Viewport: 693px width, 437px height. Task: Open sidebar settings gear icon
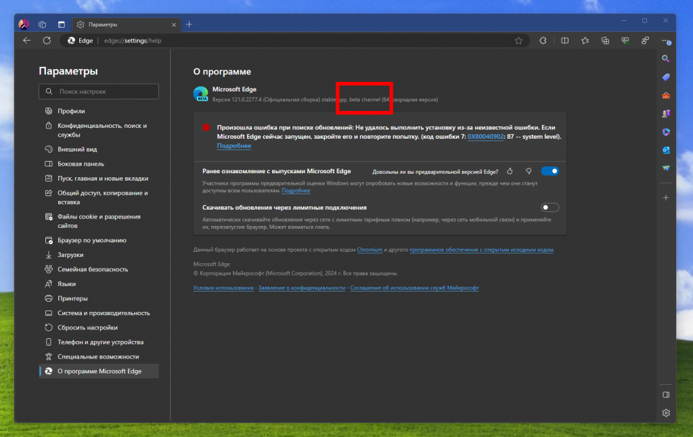pos(666,413)
